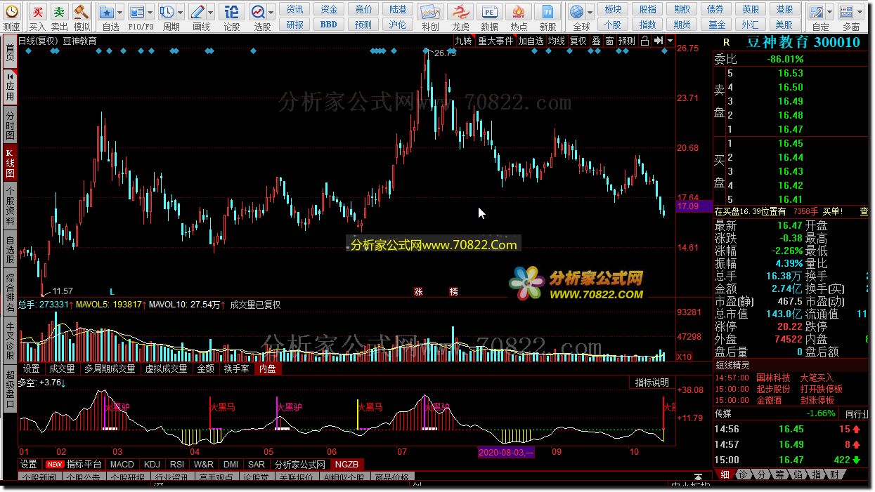The image size is (875, 492).
Task: Toggle the 重大事件 major events overlay
Action: pos(495,41)
